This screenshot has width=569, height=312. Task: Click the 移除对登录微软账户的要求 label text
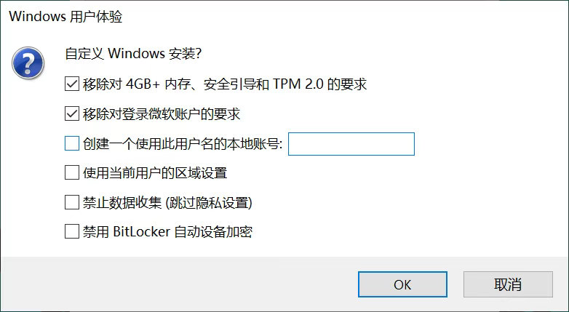[x=162, y=114]
